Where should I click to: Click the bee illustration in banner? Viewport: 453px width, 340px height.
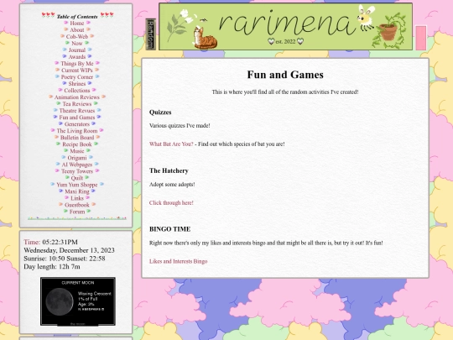366,18
